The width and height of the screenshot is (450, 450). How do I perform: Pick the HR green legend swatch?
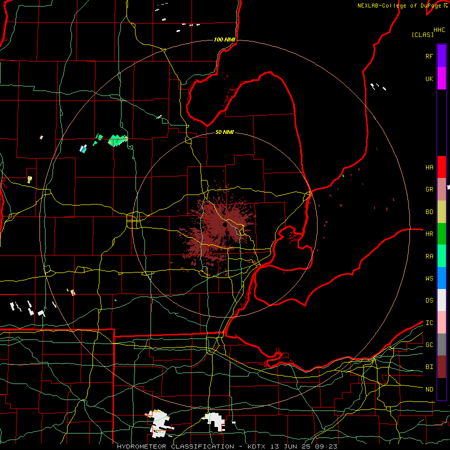pyautogui.click(x=441, y=234)
